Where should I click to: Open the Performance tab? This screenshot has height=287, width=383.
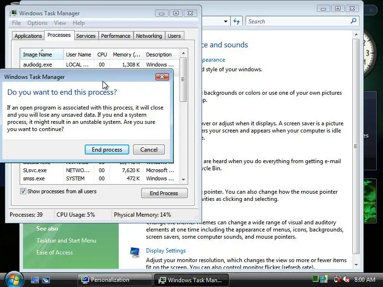[x=115, y=36]
